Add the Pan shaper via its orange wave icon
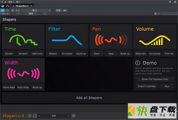Screen dimensions: 178x120 tap(111, 40)
